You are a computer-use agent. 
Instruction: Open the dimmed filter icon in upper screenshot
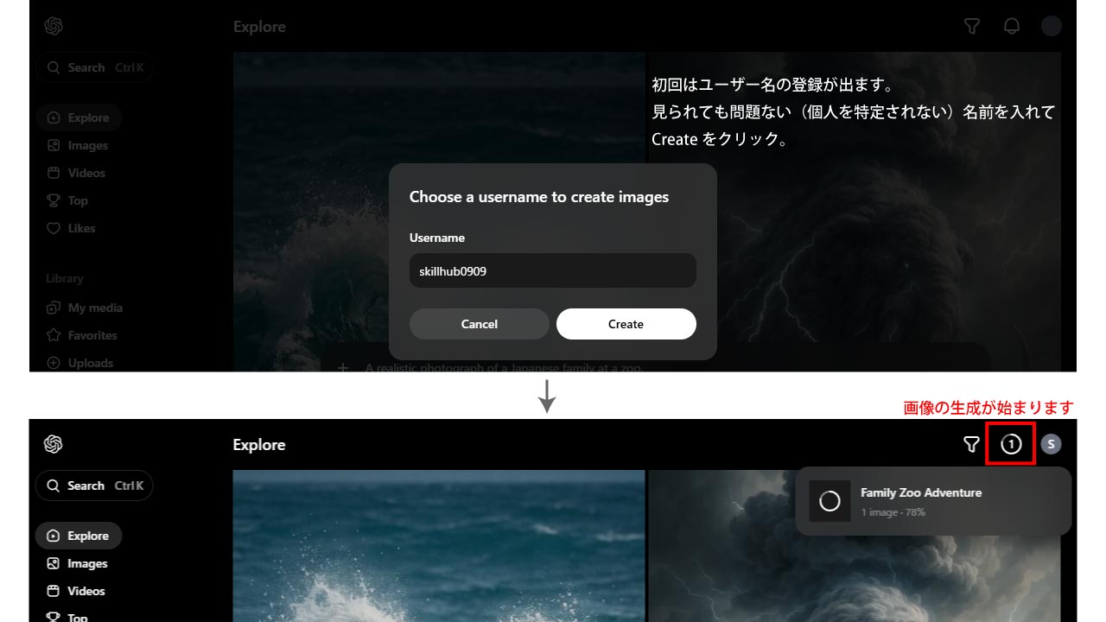click(971, 26)
